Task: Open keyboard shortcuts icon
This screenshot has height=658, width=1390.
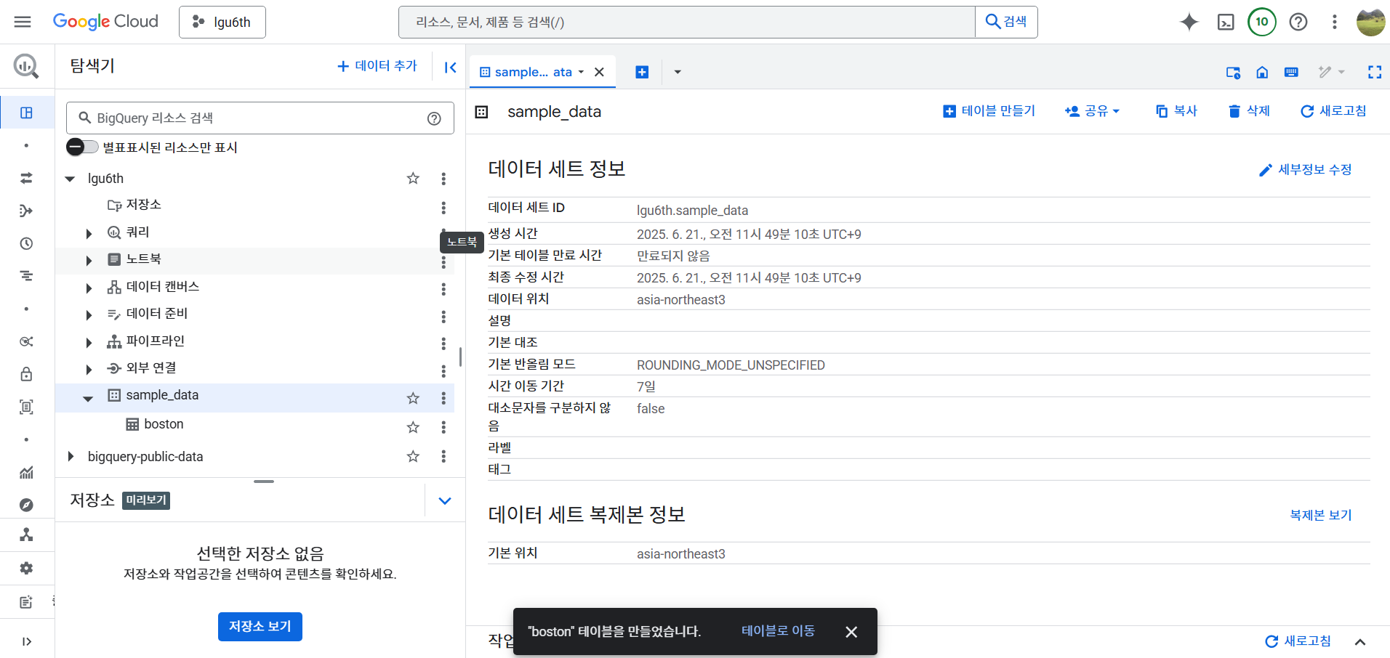Action: pyautogui.click(x=1291, y=72)
